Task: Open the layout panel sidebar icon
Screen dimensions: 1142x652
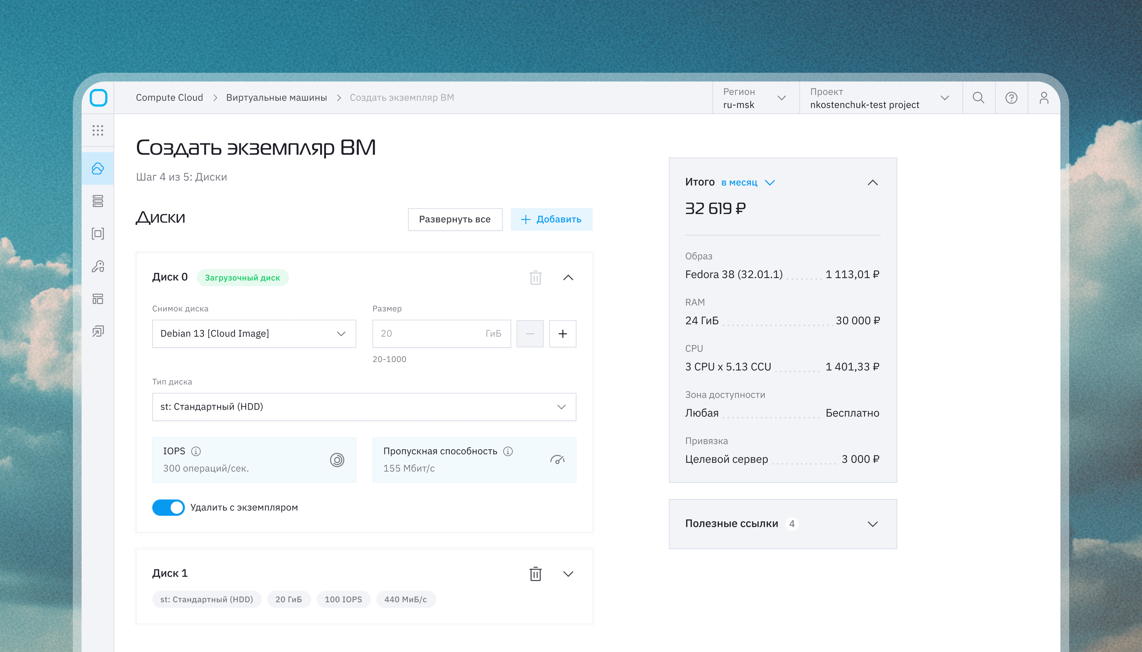Action: pos(98,299)
